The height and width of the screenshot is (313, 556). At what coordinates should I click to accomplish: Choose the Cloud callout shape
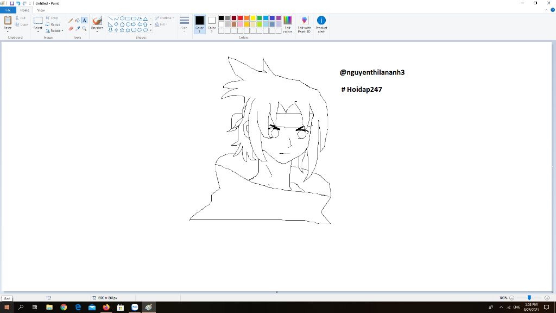click(x=146, y=30)
